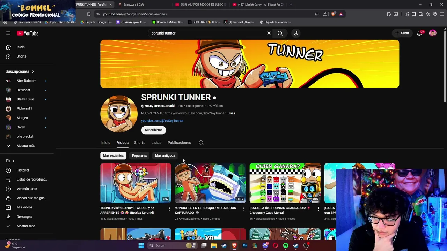Bookmark this page icon in address bar
Screen dimensions: 447x251
point(89,14)
